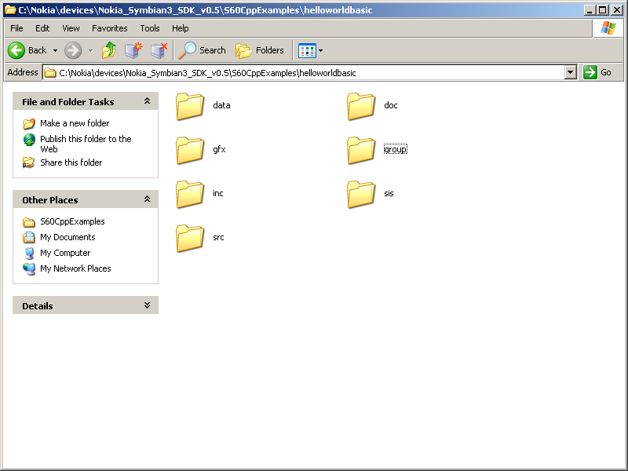The height and width of the screenshot is (471, 628).
Task: Click the Details heading text
Action: (x=37, y=306)
